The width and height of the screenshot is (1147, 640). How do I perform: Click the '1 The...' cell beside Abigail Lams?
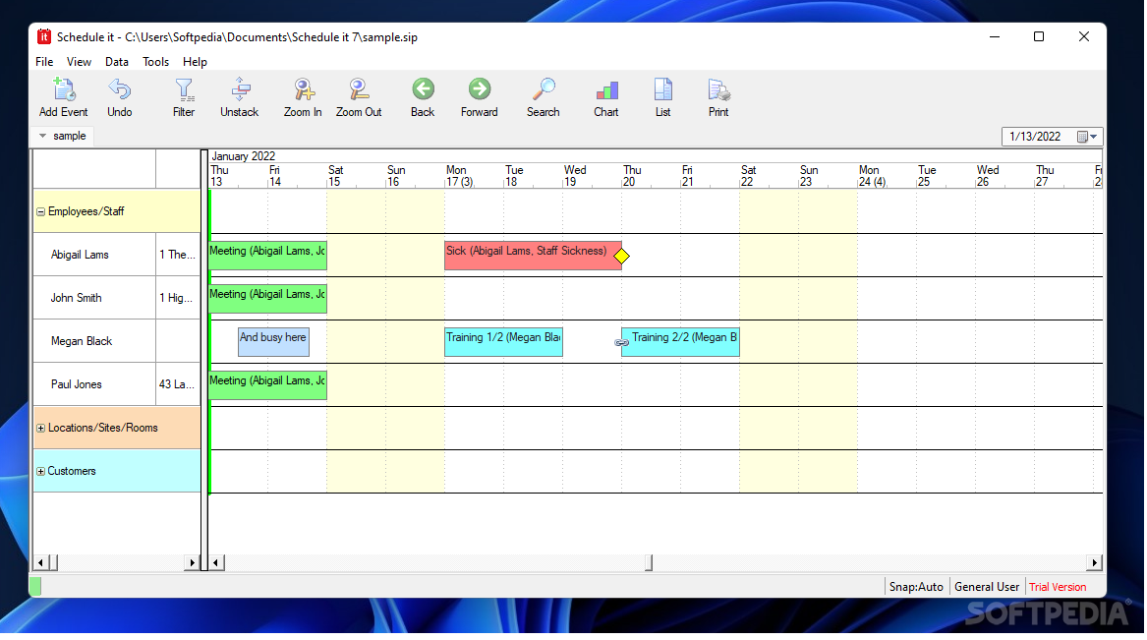[178, 255]
